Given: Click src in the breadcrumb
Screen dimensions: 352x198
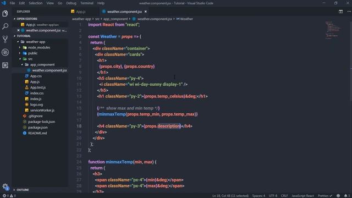Looking at the screenshot, I should pyautogui.click(x=97, y=19).
